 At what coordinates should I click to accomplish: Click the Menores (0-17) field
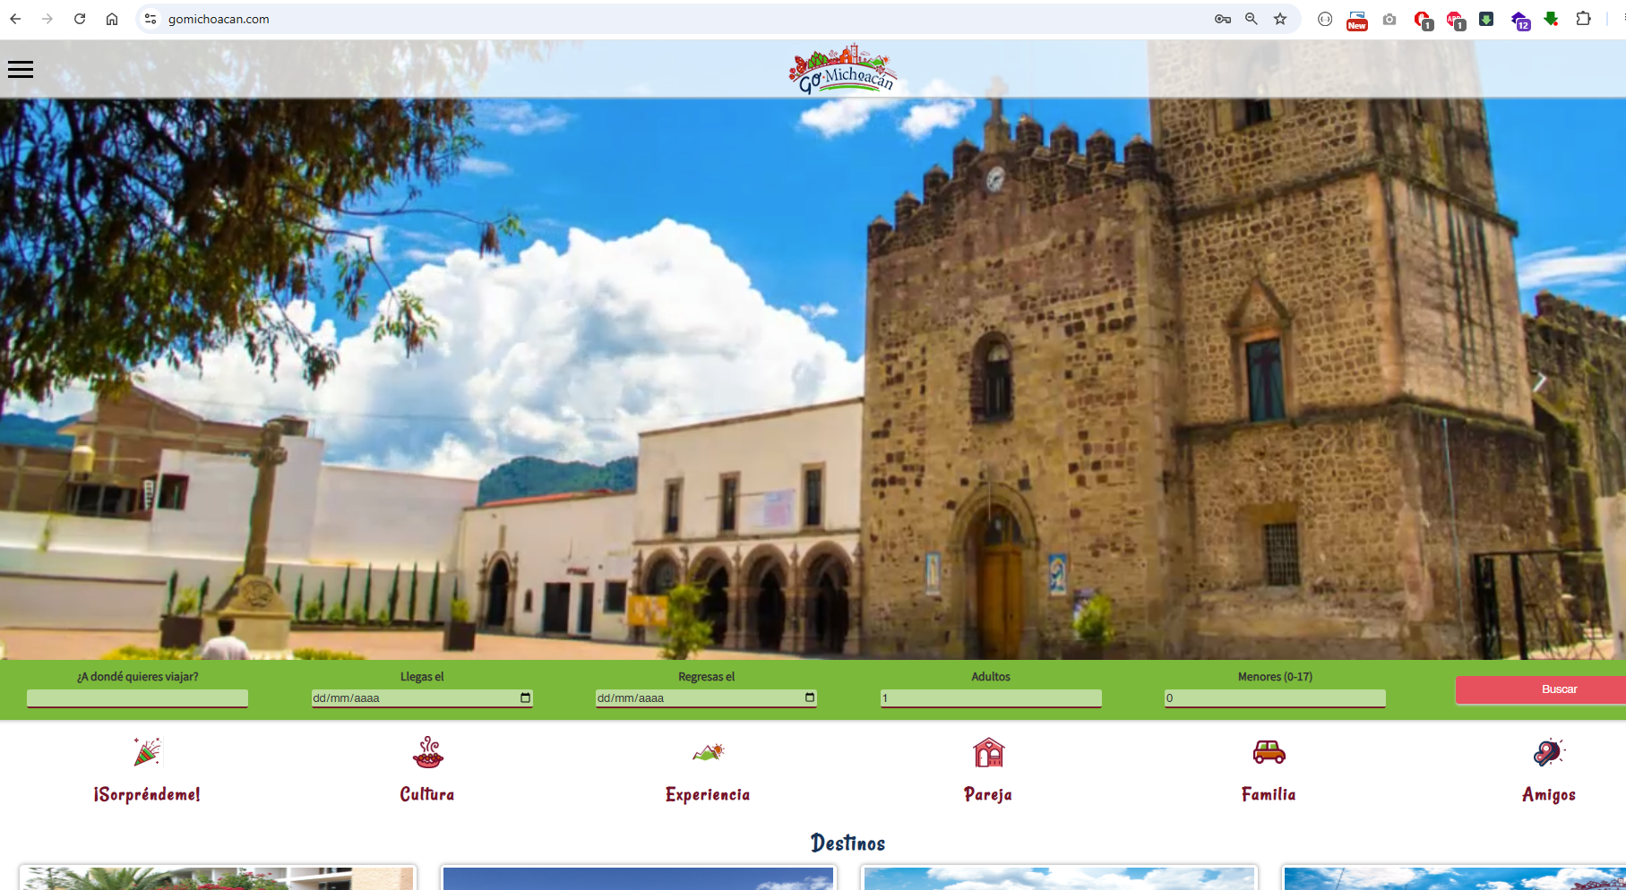[1275, 698]
